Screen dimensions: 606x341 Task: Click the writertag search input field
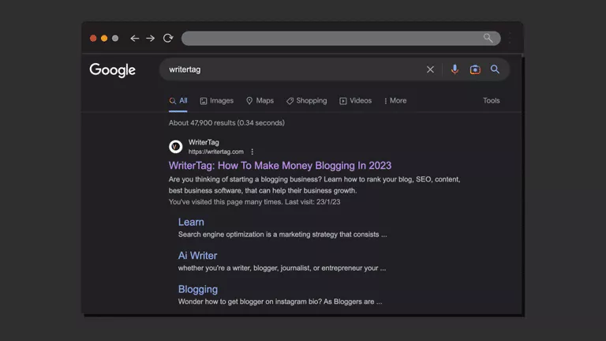point(292,69)
